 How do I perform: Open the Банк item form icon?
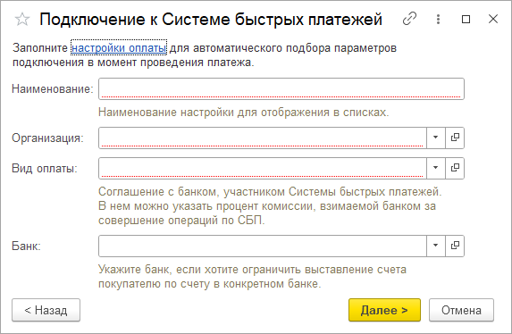[455, 246]
